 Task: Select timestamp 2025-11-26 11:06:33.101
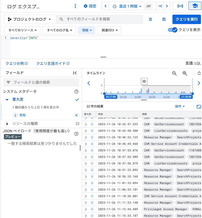click(x=118, y=190)
